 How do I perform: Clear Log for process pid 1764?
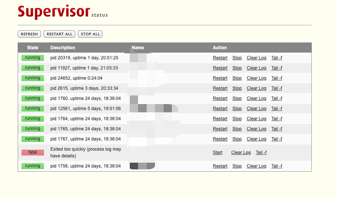click(x=257, y=119)
